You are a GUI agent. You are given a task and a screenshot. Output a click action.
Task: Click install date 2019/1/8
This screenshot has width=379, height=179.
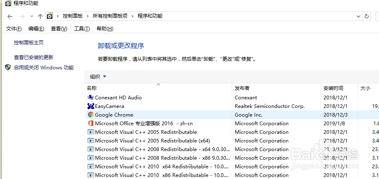[x=334, y=124]
